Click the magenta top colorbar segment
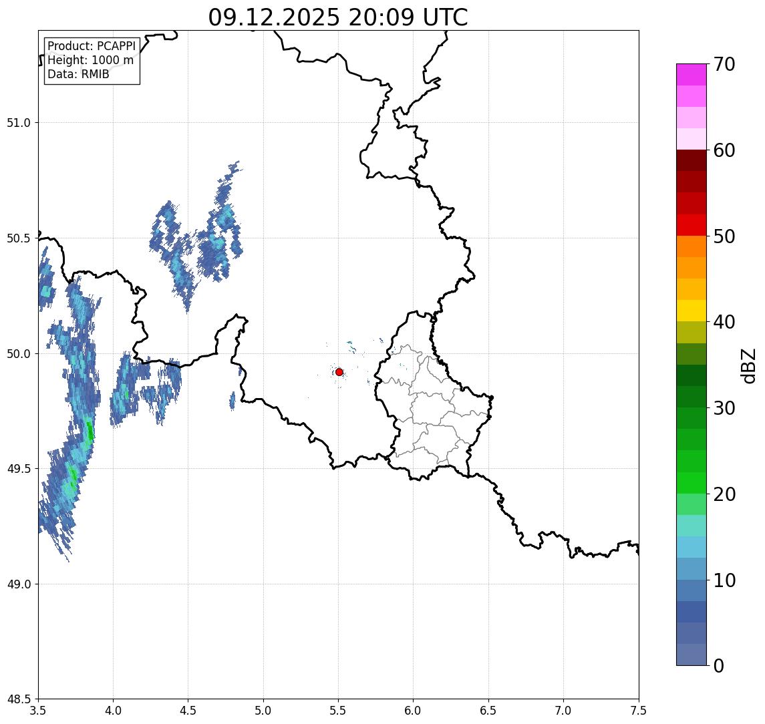The height and width of the screenshot is (724, 765). click(692, 75)
